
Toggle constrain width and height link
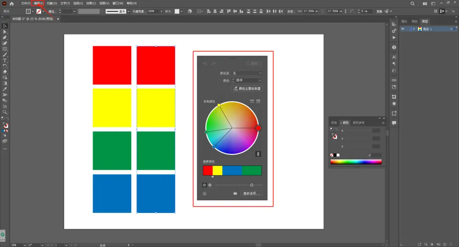pyautogui.click(x=322, y=11)
